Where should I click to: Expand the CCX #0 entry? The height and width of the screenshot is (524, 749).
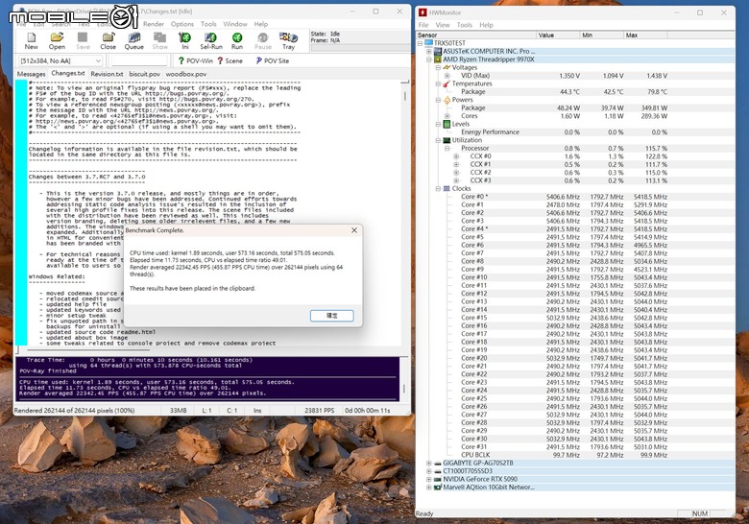(x=456, y=156)
